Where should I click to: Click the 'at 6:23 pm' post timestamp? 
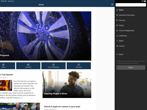[3, 77]
